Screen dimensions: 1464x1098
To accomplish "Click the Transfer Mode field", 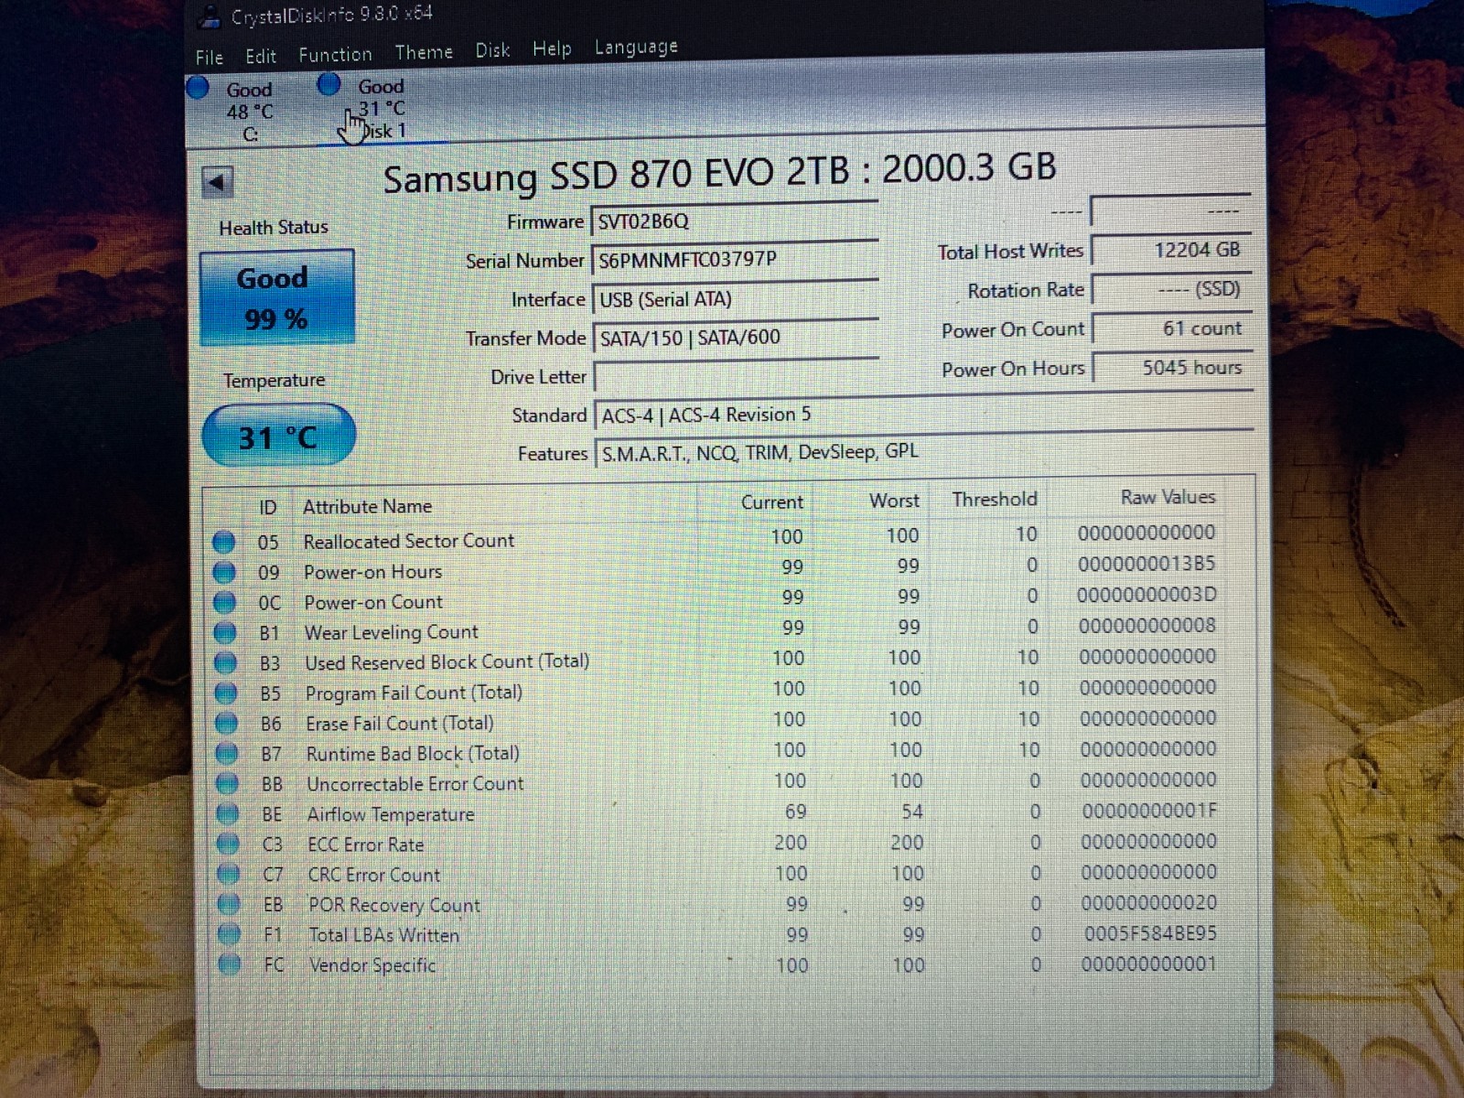I will point(736,338).
